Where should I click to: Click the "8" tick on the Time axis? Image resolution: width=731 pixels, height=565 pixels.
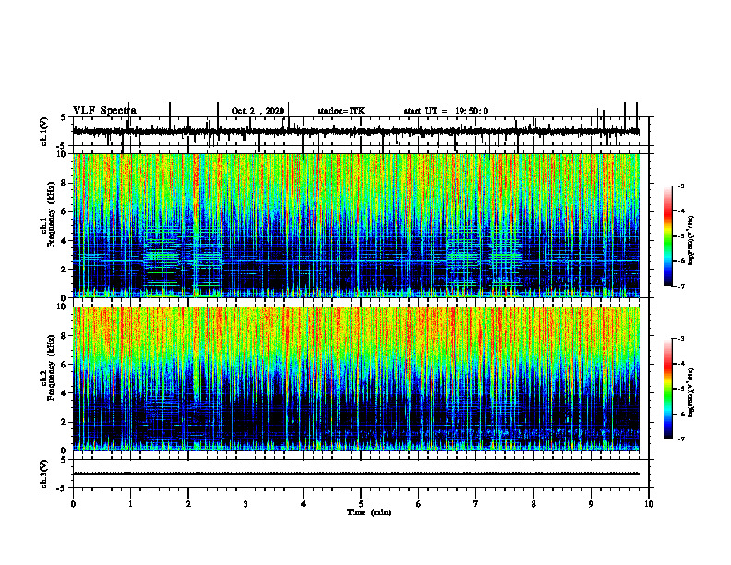[x=533, y=504]
